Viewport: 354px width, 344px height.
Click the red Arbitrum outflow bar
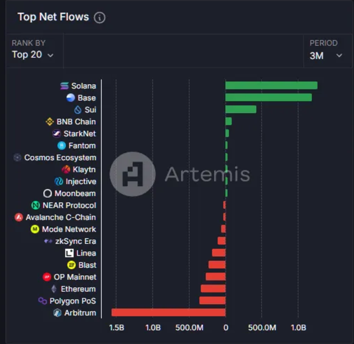168,312
